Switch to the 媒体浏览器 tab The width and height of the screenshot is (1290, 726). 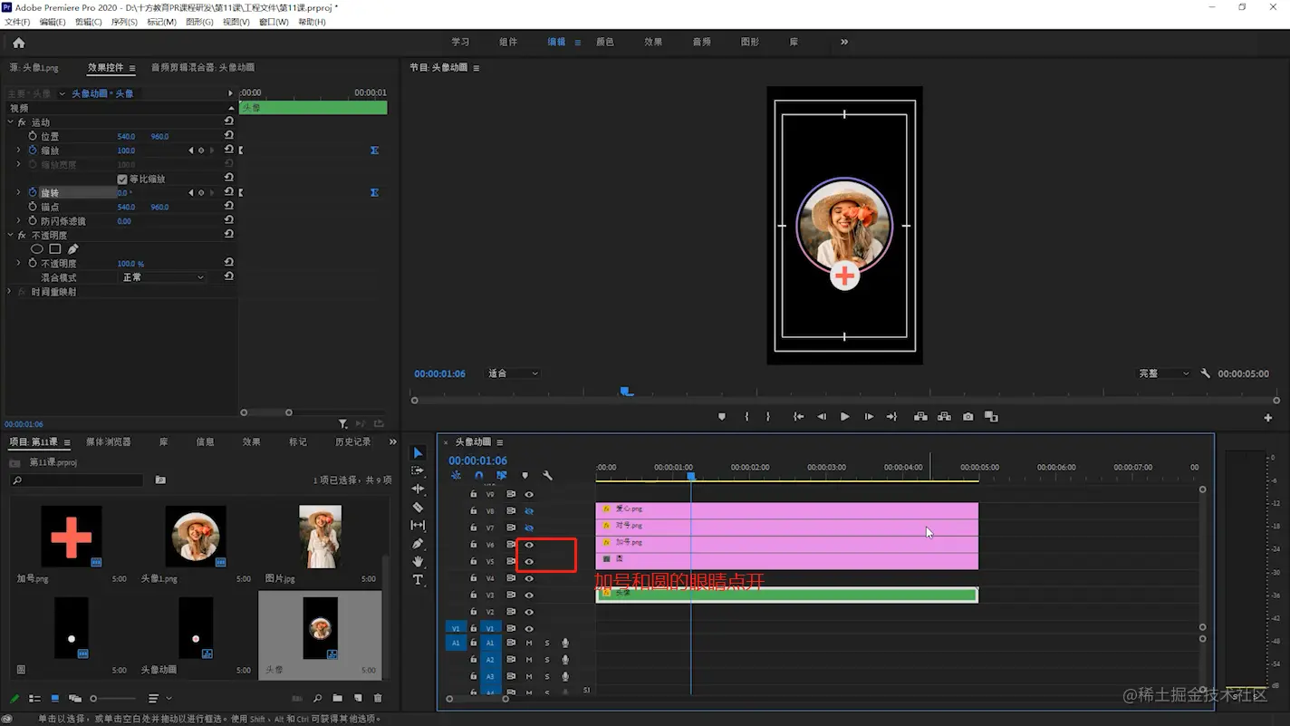pyautogui.click(x=109, y=442)
